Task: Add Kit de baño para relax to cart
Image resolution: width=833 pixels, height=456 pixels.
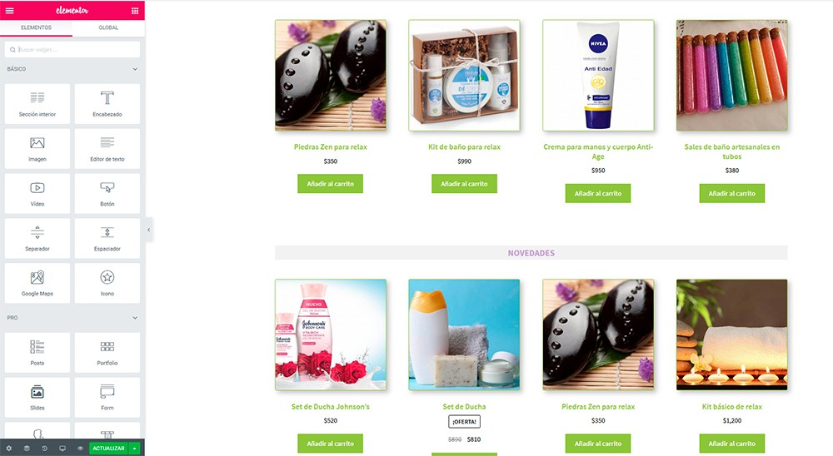Action: 464,184
